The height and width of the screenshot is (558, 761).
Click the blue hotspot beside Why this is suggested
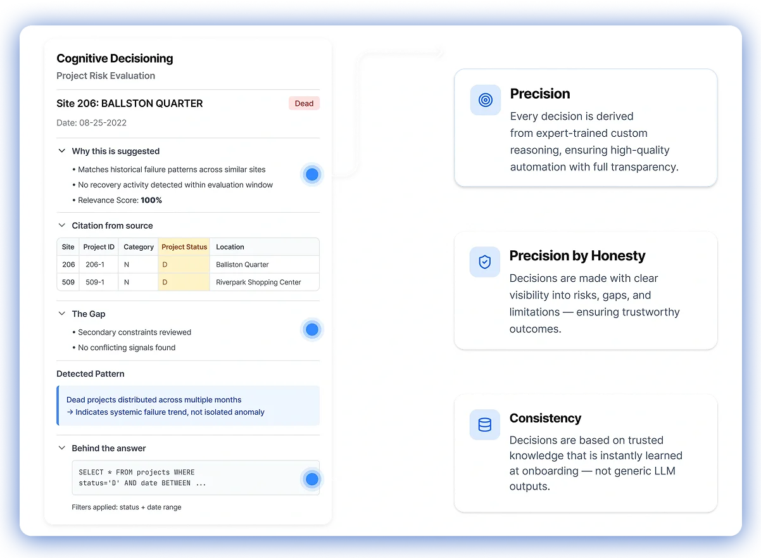coord(311,174)
